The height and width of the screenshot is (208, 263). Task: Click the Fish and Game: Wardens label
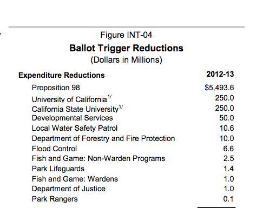[75, 179]
